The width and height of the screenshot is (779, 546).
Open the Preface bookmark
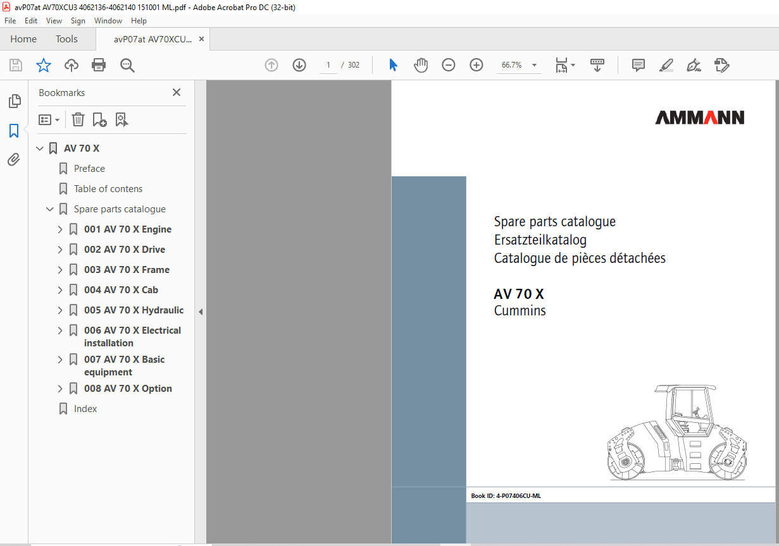point(89,169)
